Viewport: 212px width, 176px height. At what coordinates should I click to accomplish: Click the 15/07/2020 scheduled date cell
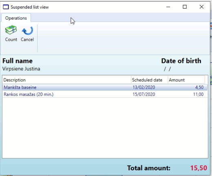click(144, 94)
